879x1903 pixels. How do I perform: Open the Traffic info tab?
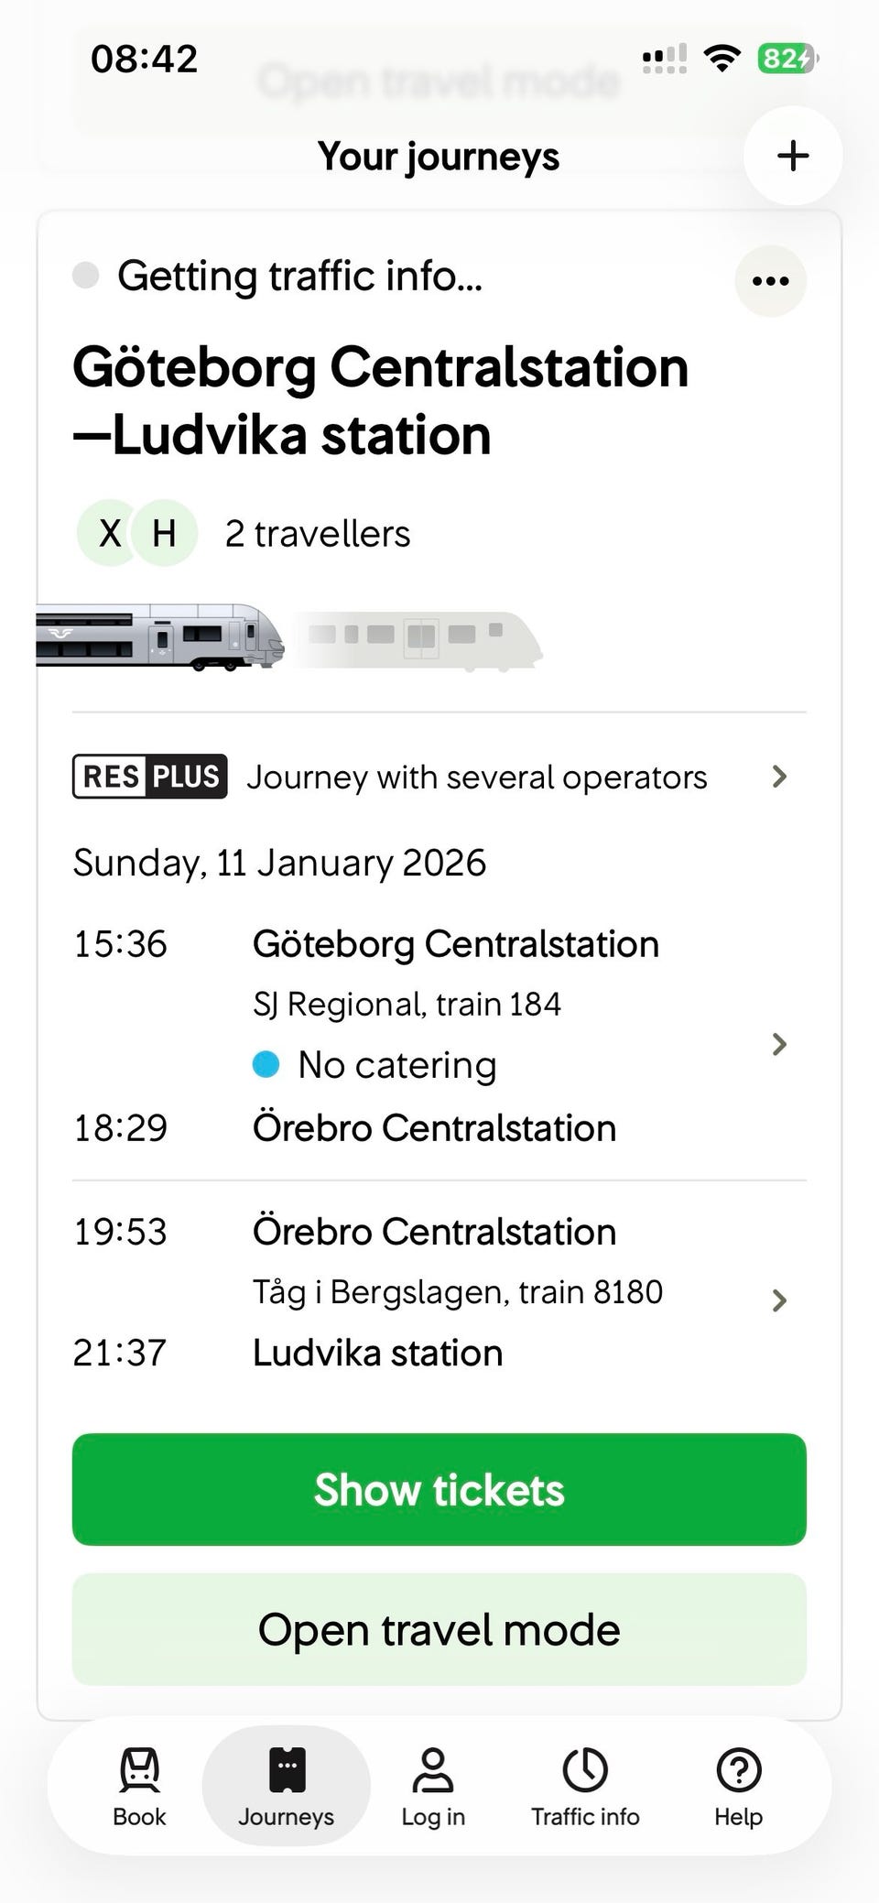(585, 1787)
